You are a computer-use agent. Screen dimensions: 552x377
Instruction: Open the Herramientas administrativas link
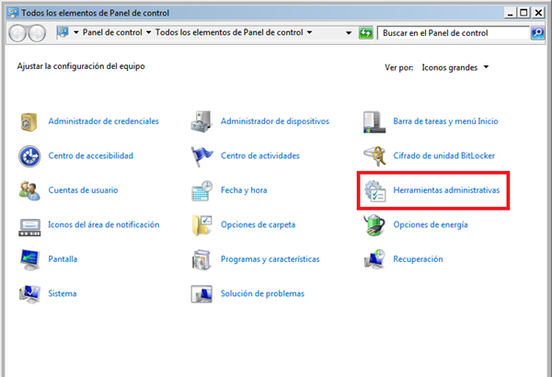[x=446, y=190]
